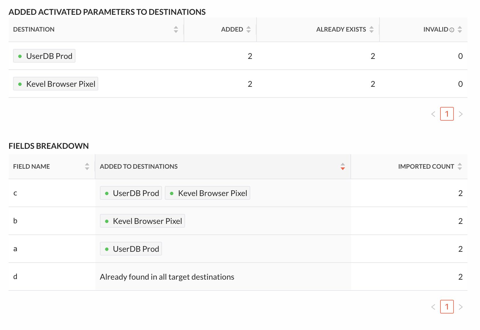Toggle the Added To Destinations sort arrows
Viewport: 480px width, 330px height.
[343, 166]
